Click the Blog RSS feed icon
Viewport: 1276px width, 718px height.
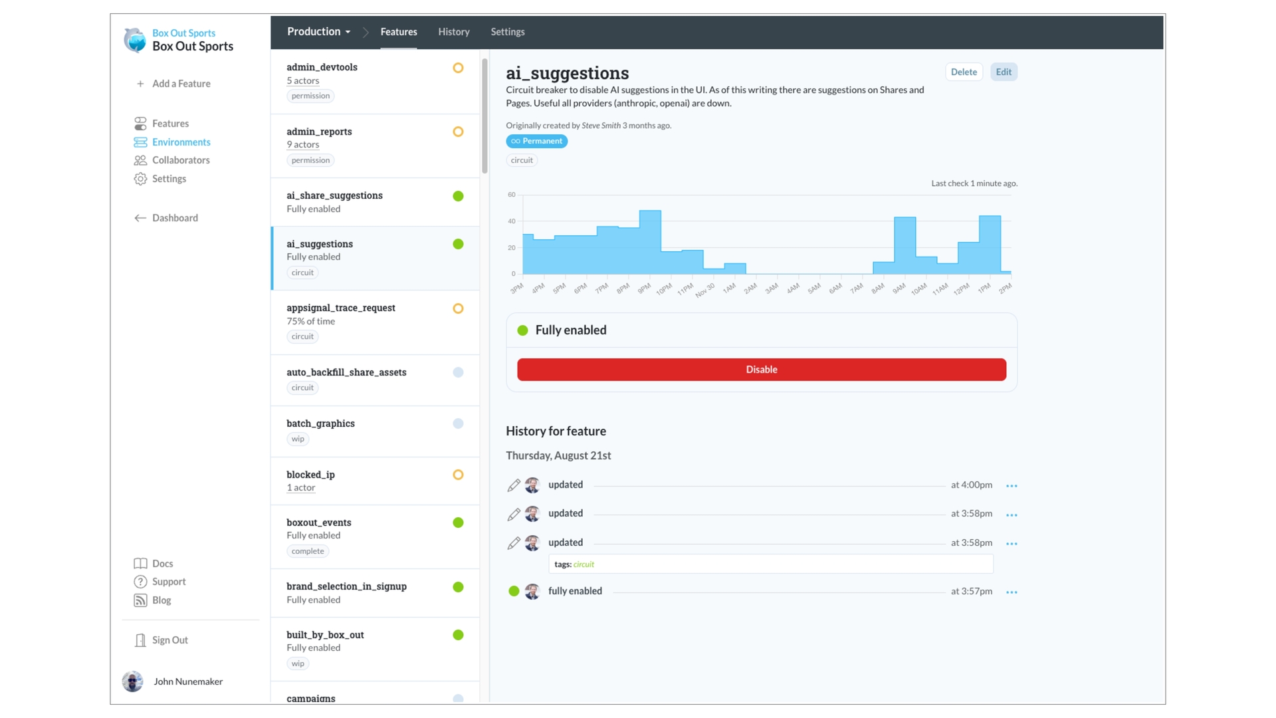pos(140,600)
